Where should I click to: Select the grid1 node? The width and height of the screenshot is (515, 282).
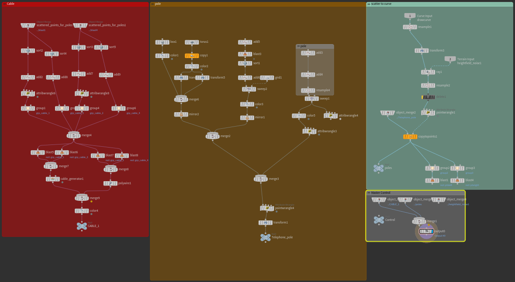coord(267,78)
